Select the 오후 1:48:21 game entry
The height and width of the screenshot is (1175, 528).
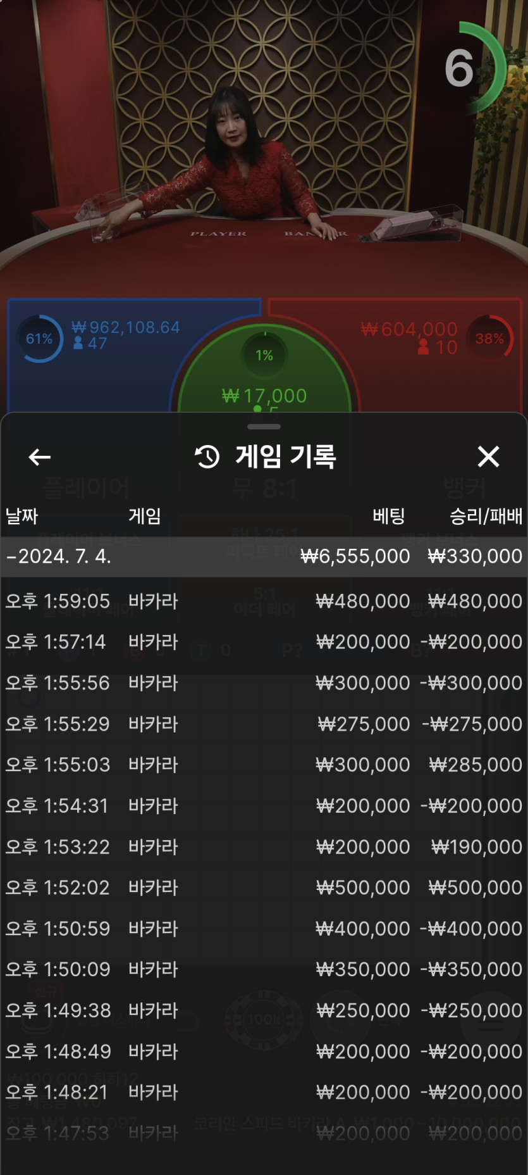264,1092
